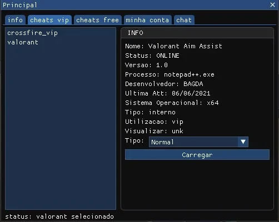This screenshot has width=279, height=222.
Task: Select valorant entry in the list
Action: [23, 42]
